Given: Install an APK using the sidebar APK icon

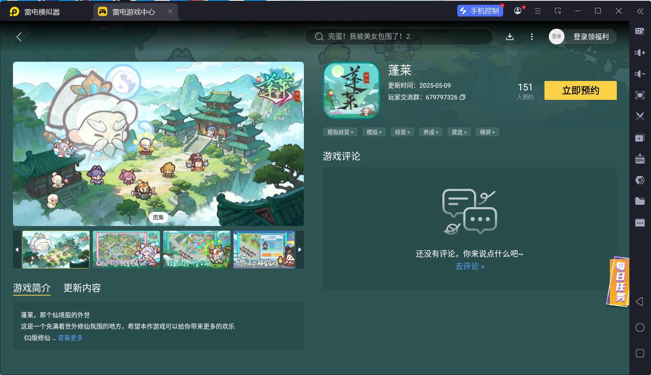Looking at the screenshot, I should (x=640, y=159).
